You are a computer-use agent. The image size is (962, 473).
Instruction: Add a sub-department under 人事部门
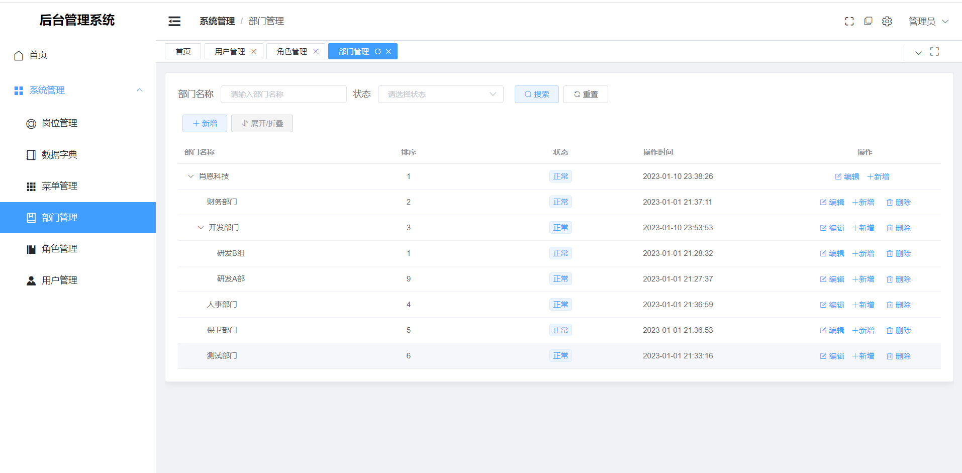click(x=863, y=305)
